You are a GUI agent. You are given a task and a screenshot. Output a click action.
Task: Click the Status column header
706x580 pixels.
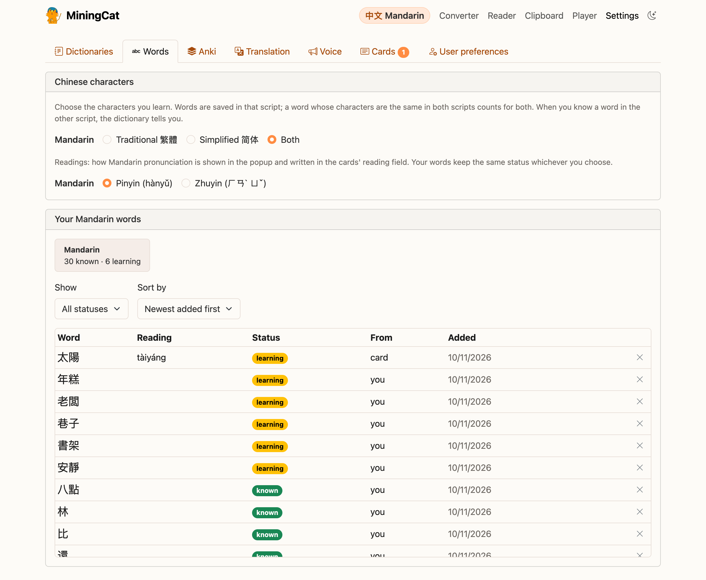click(x=266, y=337)
